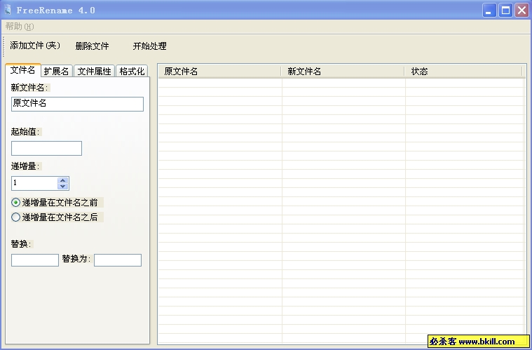Click the 新文件名 column header

[x=343, y=72]
